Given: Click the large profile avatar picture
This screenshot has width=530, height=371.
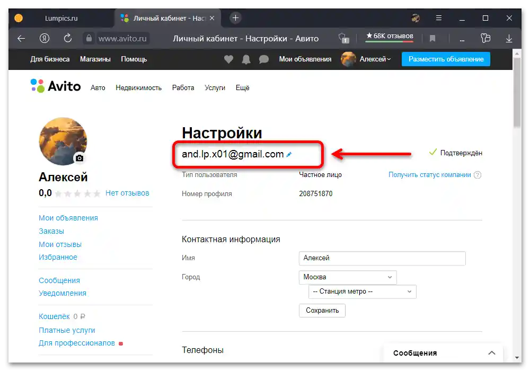Looking at the screenshot, I should click(x=63, y=141).
